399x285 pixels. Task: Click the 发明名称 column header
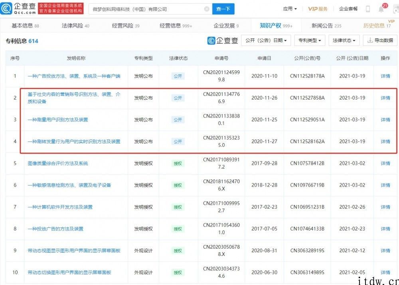coord(76,58)
